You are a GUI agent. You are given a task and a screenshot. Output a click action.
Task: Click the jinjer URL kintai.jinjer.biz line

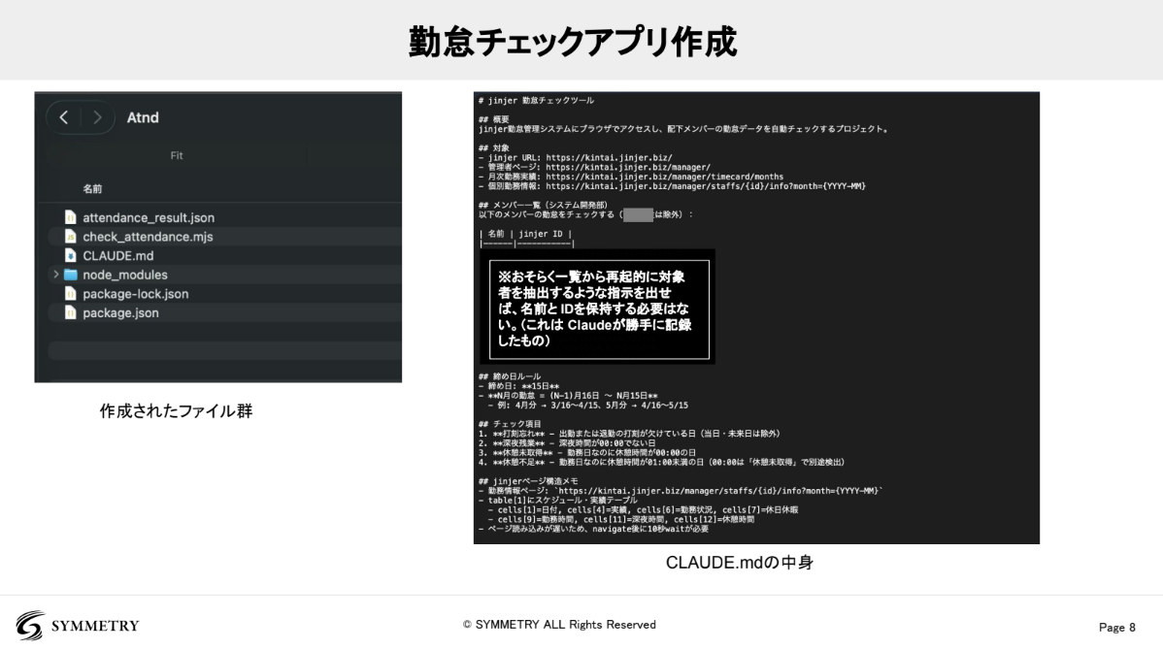(576, 158)
